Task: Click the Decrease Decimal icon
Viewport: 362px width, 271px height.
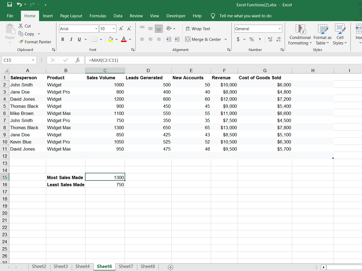Action: [278, 39]
